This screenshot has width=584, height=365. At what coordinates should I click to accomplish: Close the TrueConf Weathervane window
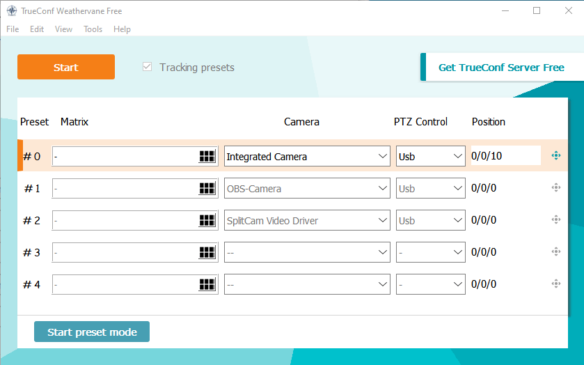pos(569,11)
